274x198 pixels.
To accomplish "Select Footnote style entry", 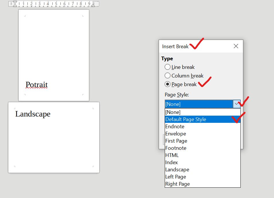I will (x=203, y=148).
